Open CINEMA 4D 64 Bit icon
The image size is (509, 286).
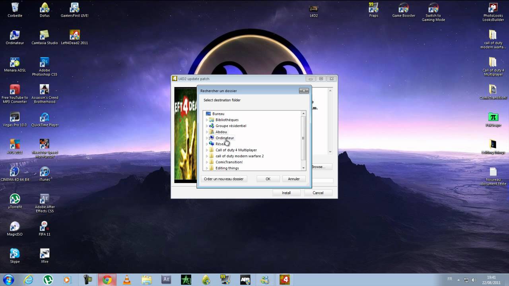pos(15,174)
